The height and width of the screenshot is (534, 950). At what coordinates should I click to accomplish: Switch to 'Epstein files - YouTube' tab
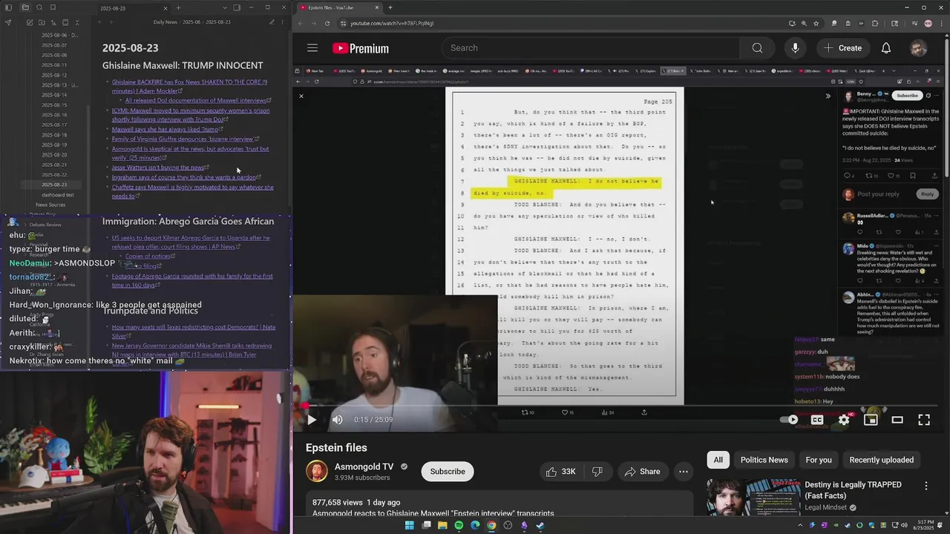pyautogui.click(x=339, y=7)
